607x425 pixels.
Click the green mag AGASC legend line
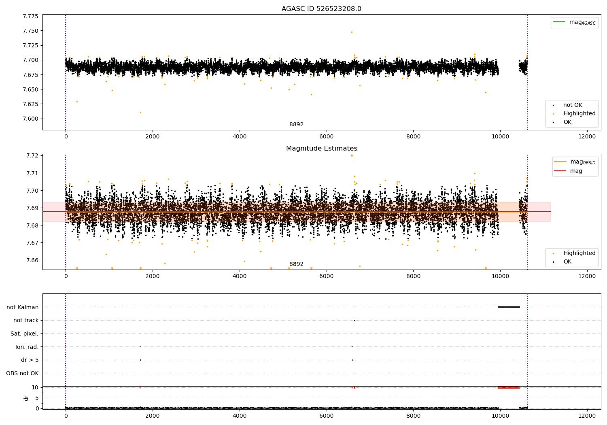click(x=559, y=22)
